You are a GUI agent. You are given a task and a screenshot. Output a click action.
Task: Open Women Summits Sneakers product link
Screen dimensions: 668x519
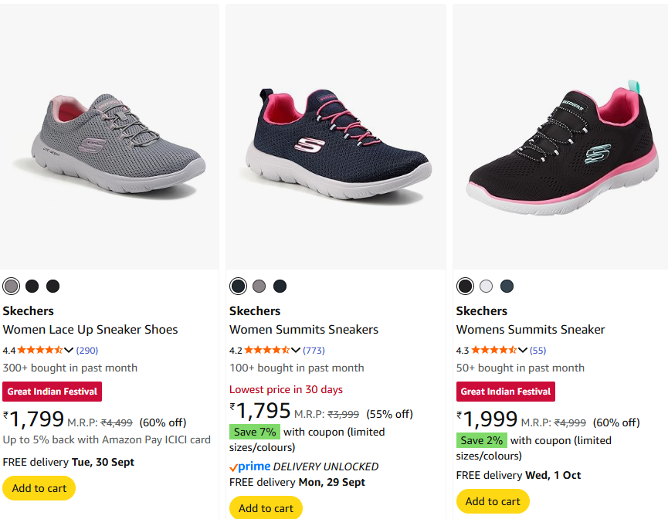pos(303,330)
